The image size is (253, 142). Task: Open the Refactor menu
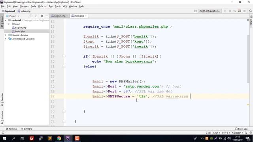click(x=42, y=6)
